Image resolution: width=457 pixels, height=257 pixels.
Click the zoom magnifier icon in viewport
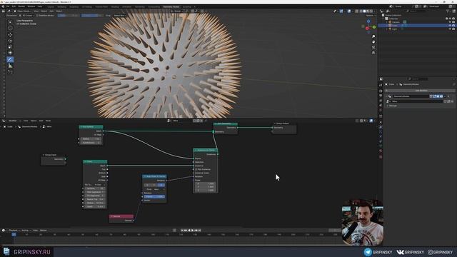coord(373,36)
